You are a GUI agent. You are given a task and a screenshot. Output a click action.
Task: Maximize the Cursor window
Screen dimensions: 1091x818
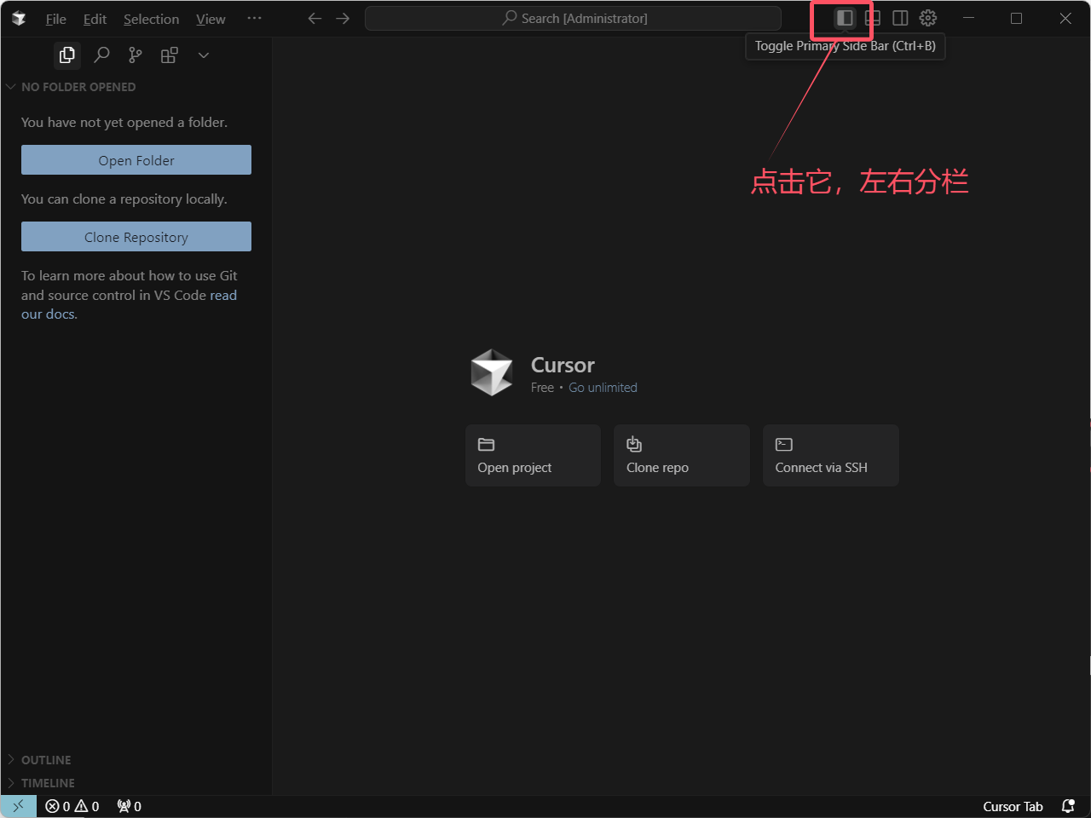[1016, 18]
